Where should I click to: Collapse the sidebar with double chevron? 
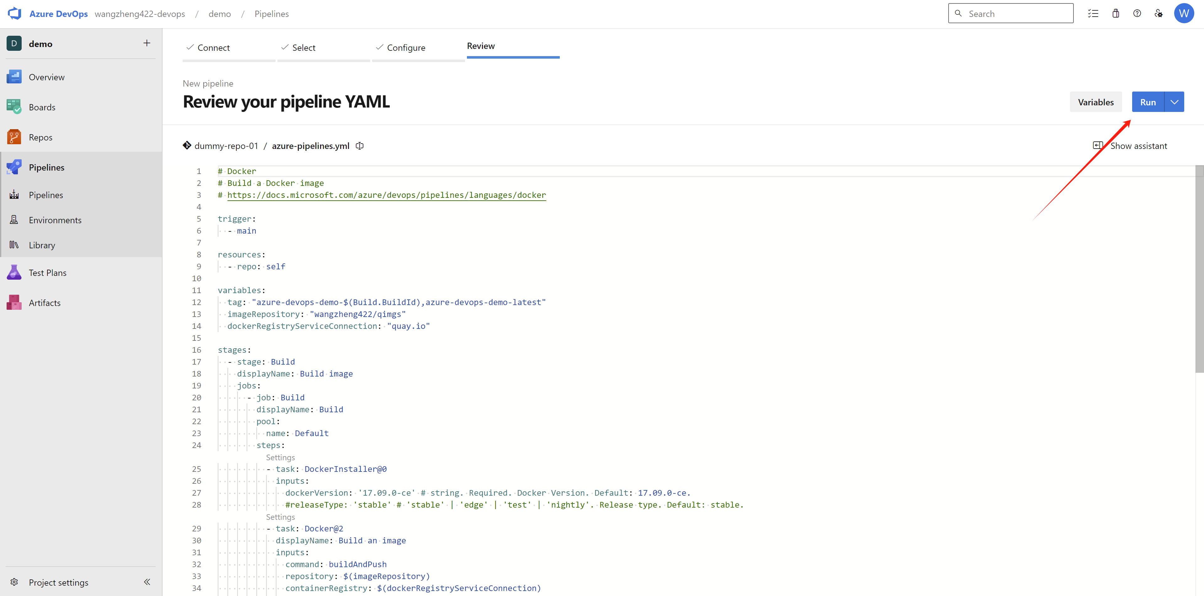[147, 582]
